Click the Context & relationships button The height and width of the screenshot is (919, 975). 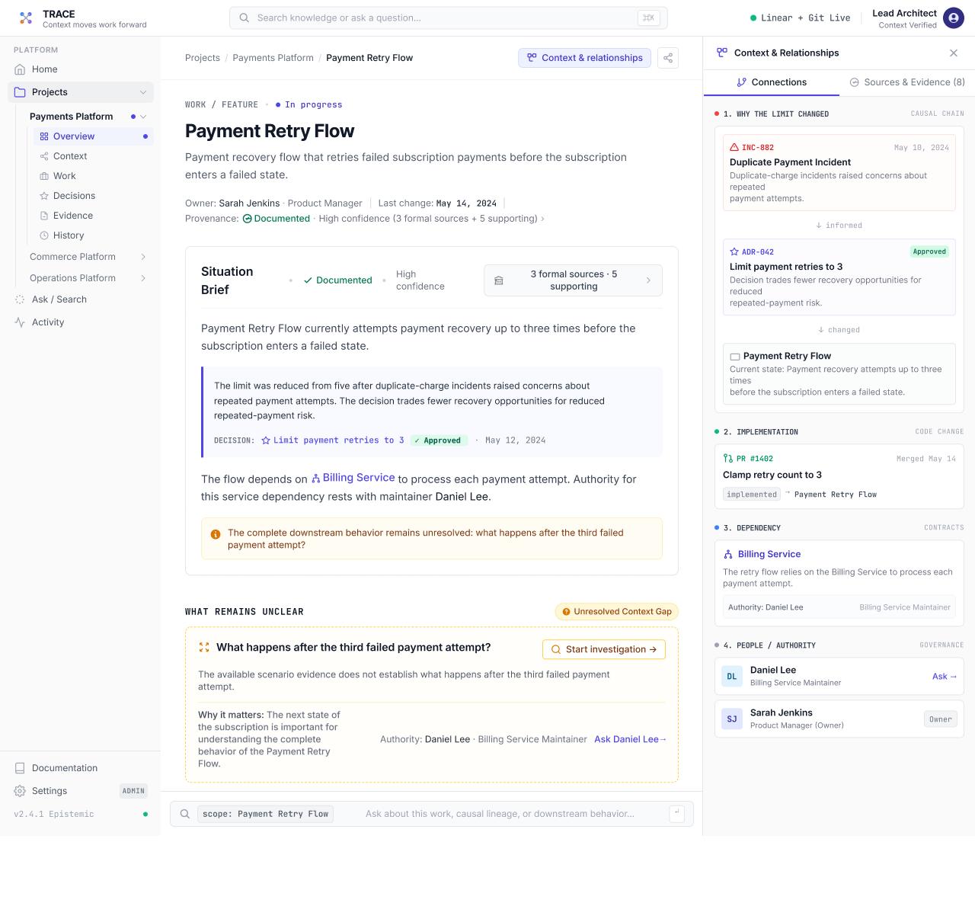(585, 58)
